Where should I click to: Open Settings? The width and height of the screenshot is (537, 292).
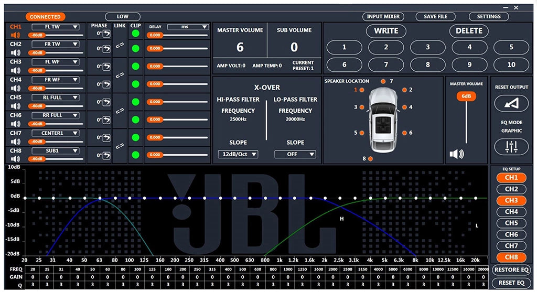[x=489, y=16]
